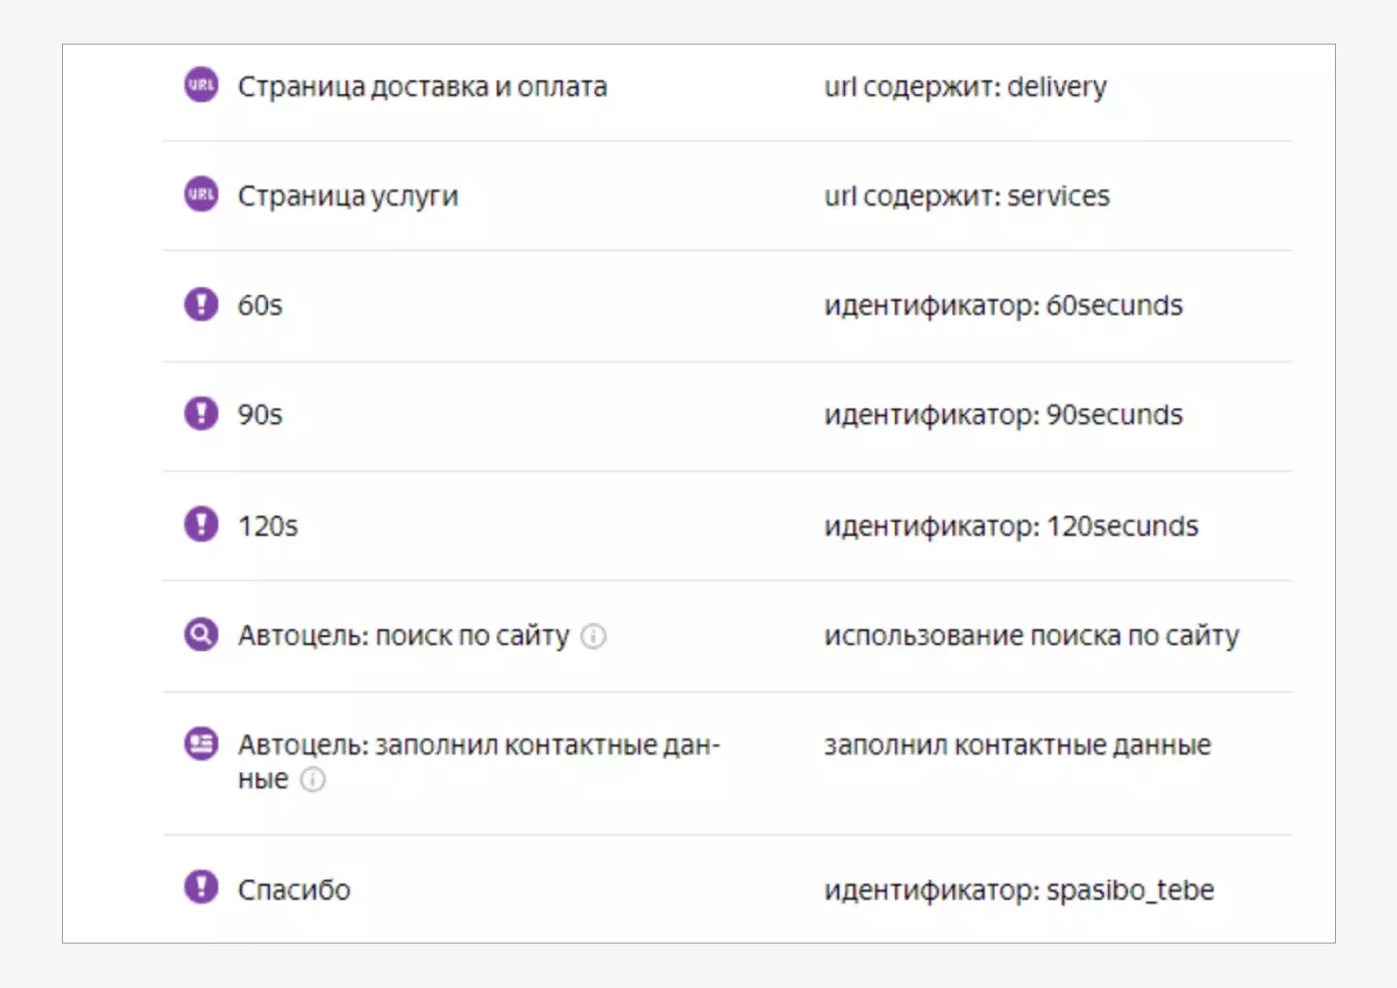This screenshot has width=1397, height=988.
Task: Click the condition "url содержит: delivery"
Action: (x=965, y=86)
